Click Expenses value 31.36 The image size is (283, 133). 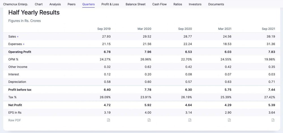tap(271, 44)
